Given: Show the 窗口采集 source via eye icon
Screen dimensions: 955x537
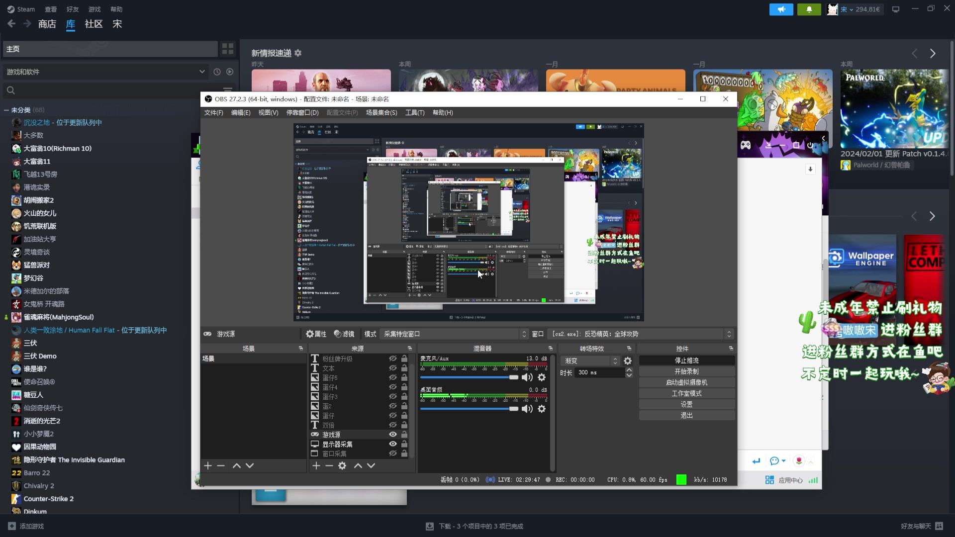Looking at the screenshot, I should point(393,453).
